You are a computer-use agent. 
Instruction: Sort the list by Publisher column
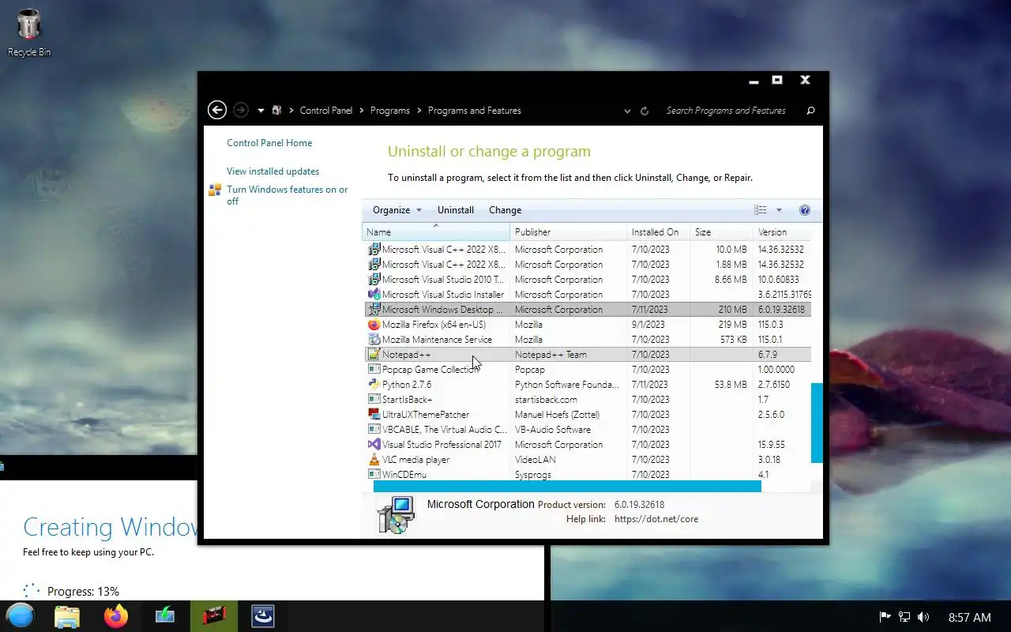(568, 232)
